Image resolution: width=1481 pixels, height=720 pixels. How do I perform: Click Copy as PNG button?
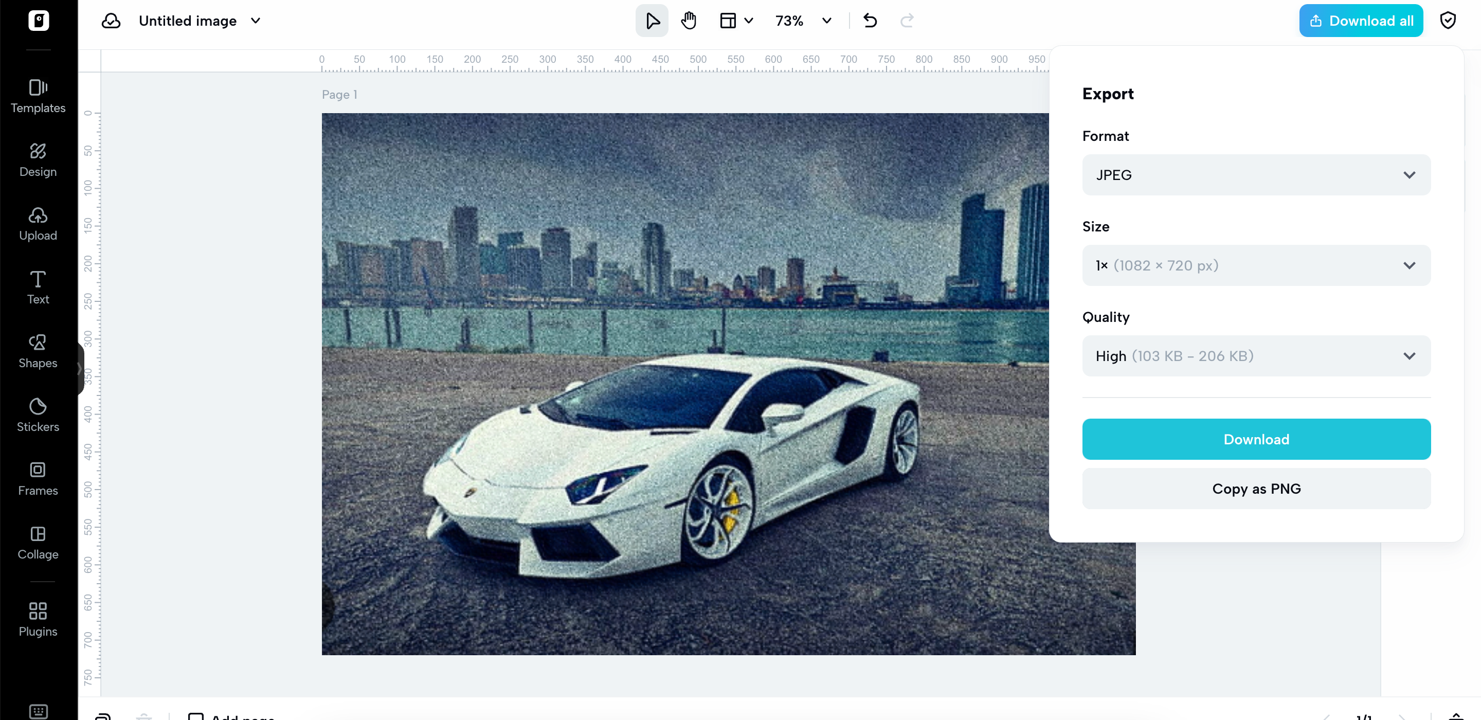[x=1256, y=488]
